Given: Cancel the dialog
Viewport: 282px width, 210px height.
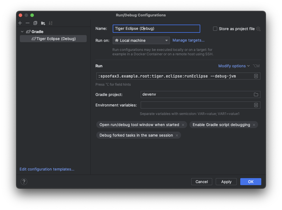Looking at the screenshot, I should (x=202, y=182).
